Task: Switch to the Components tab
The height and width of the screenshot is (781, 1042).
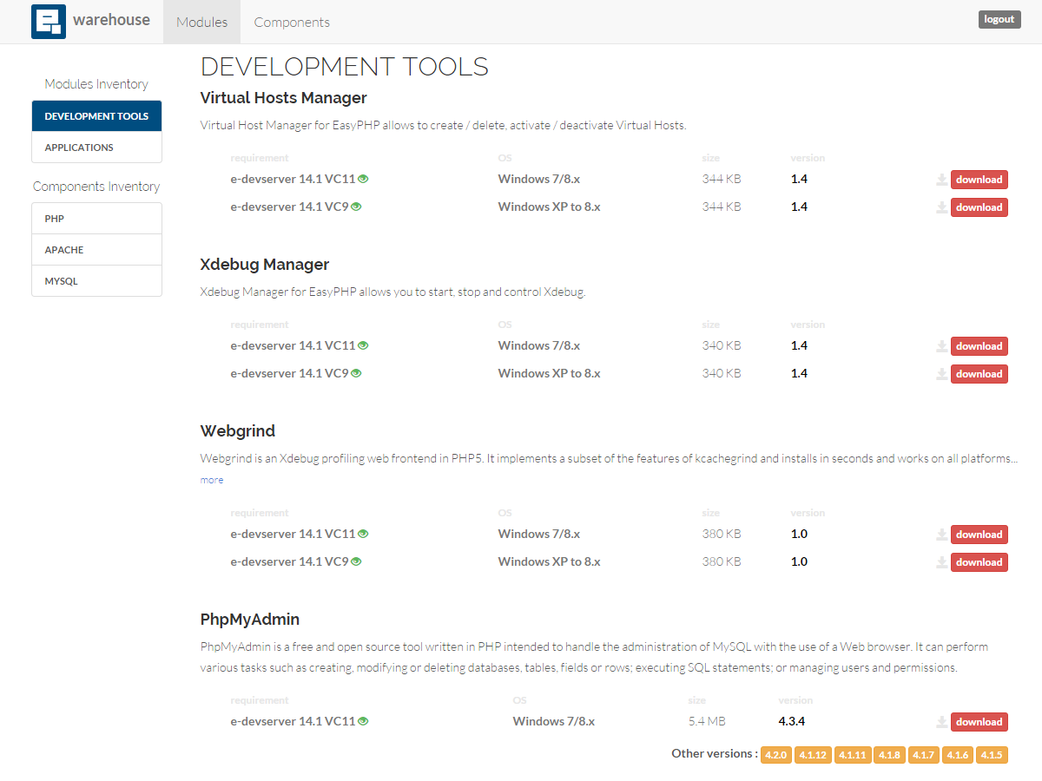Action: pyautogui.click(x=291, y=22)
